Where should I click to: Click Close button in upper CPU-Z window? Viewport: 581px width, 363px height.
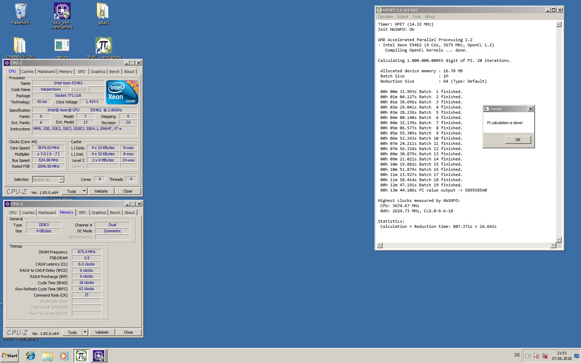click(128, 191)
